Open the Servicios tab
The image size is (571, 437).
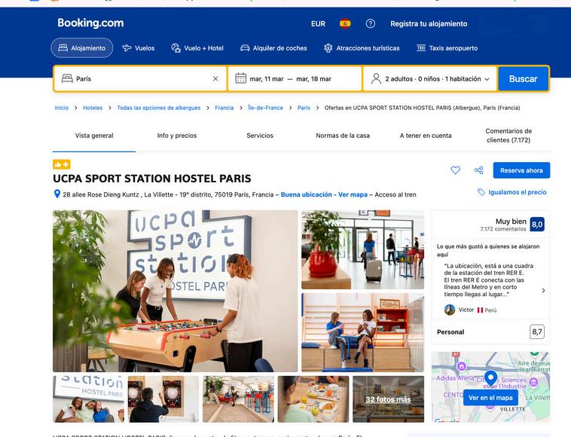click(260, 136)
